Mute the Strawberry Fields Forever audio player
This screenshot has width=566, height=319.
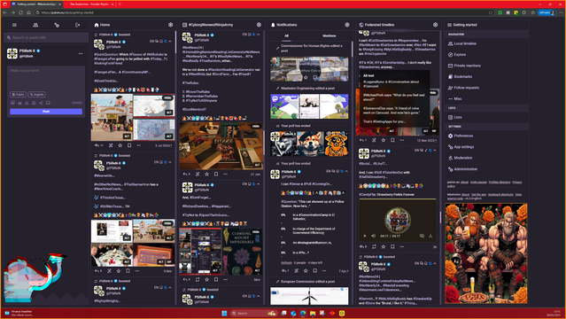[374, 236]
